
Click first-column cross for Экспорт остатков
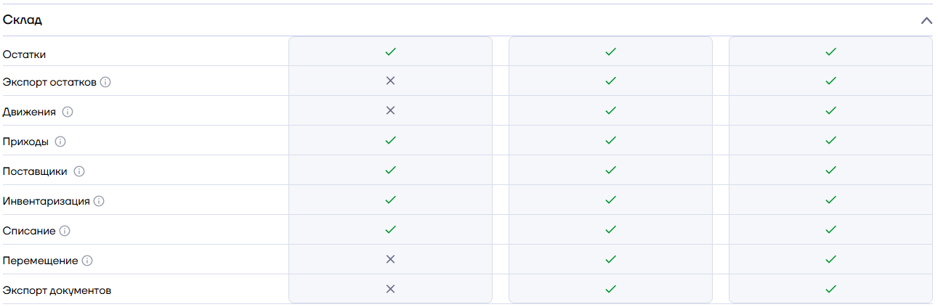[390, 81]
